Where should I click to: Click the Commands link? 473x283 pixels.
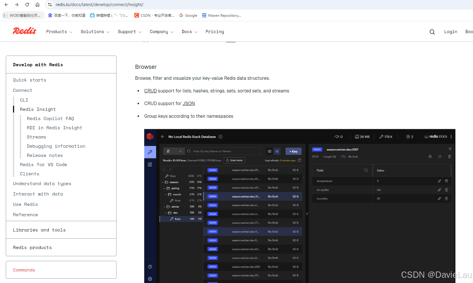[x=24, y=270]
